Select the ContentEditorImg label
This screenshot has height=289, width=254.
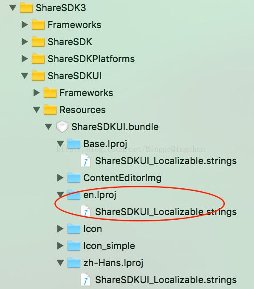click(122, 178)
